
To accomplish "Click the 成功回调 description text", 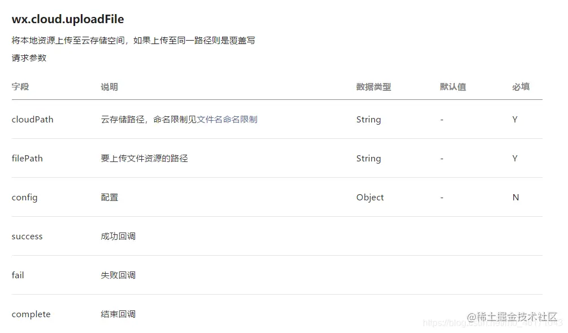I will 118,236.
